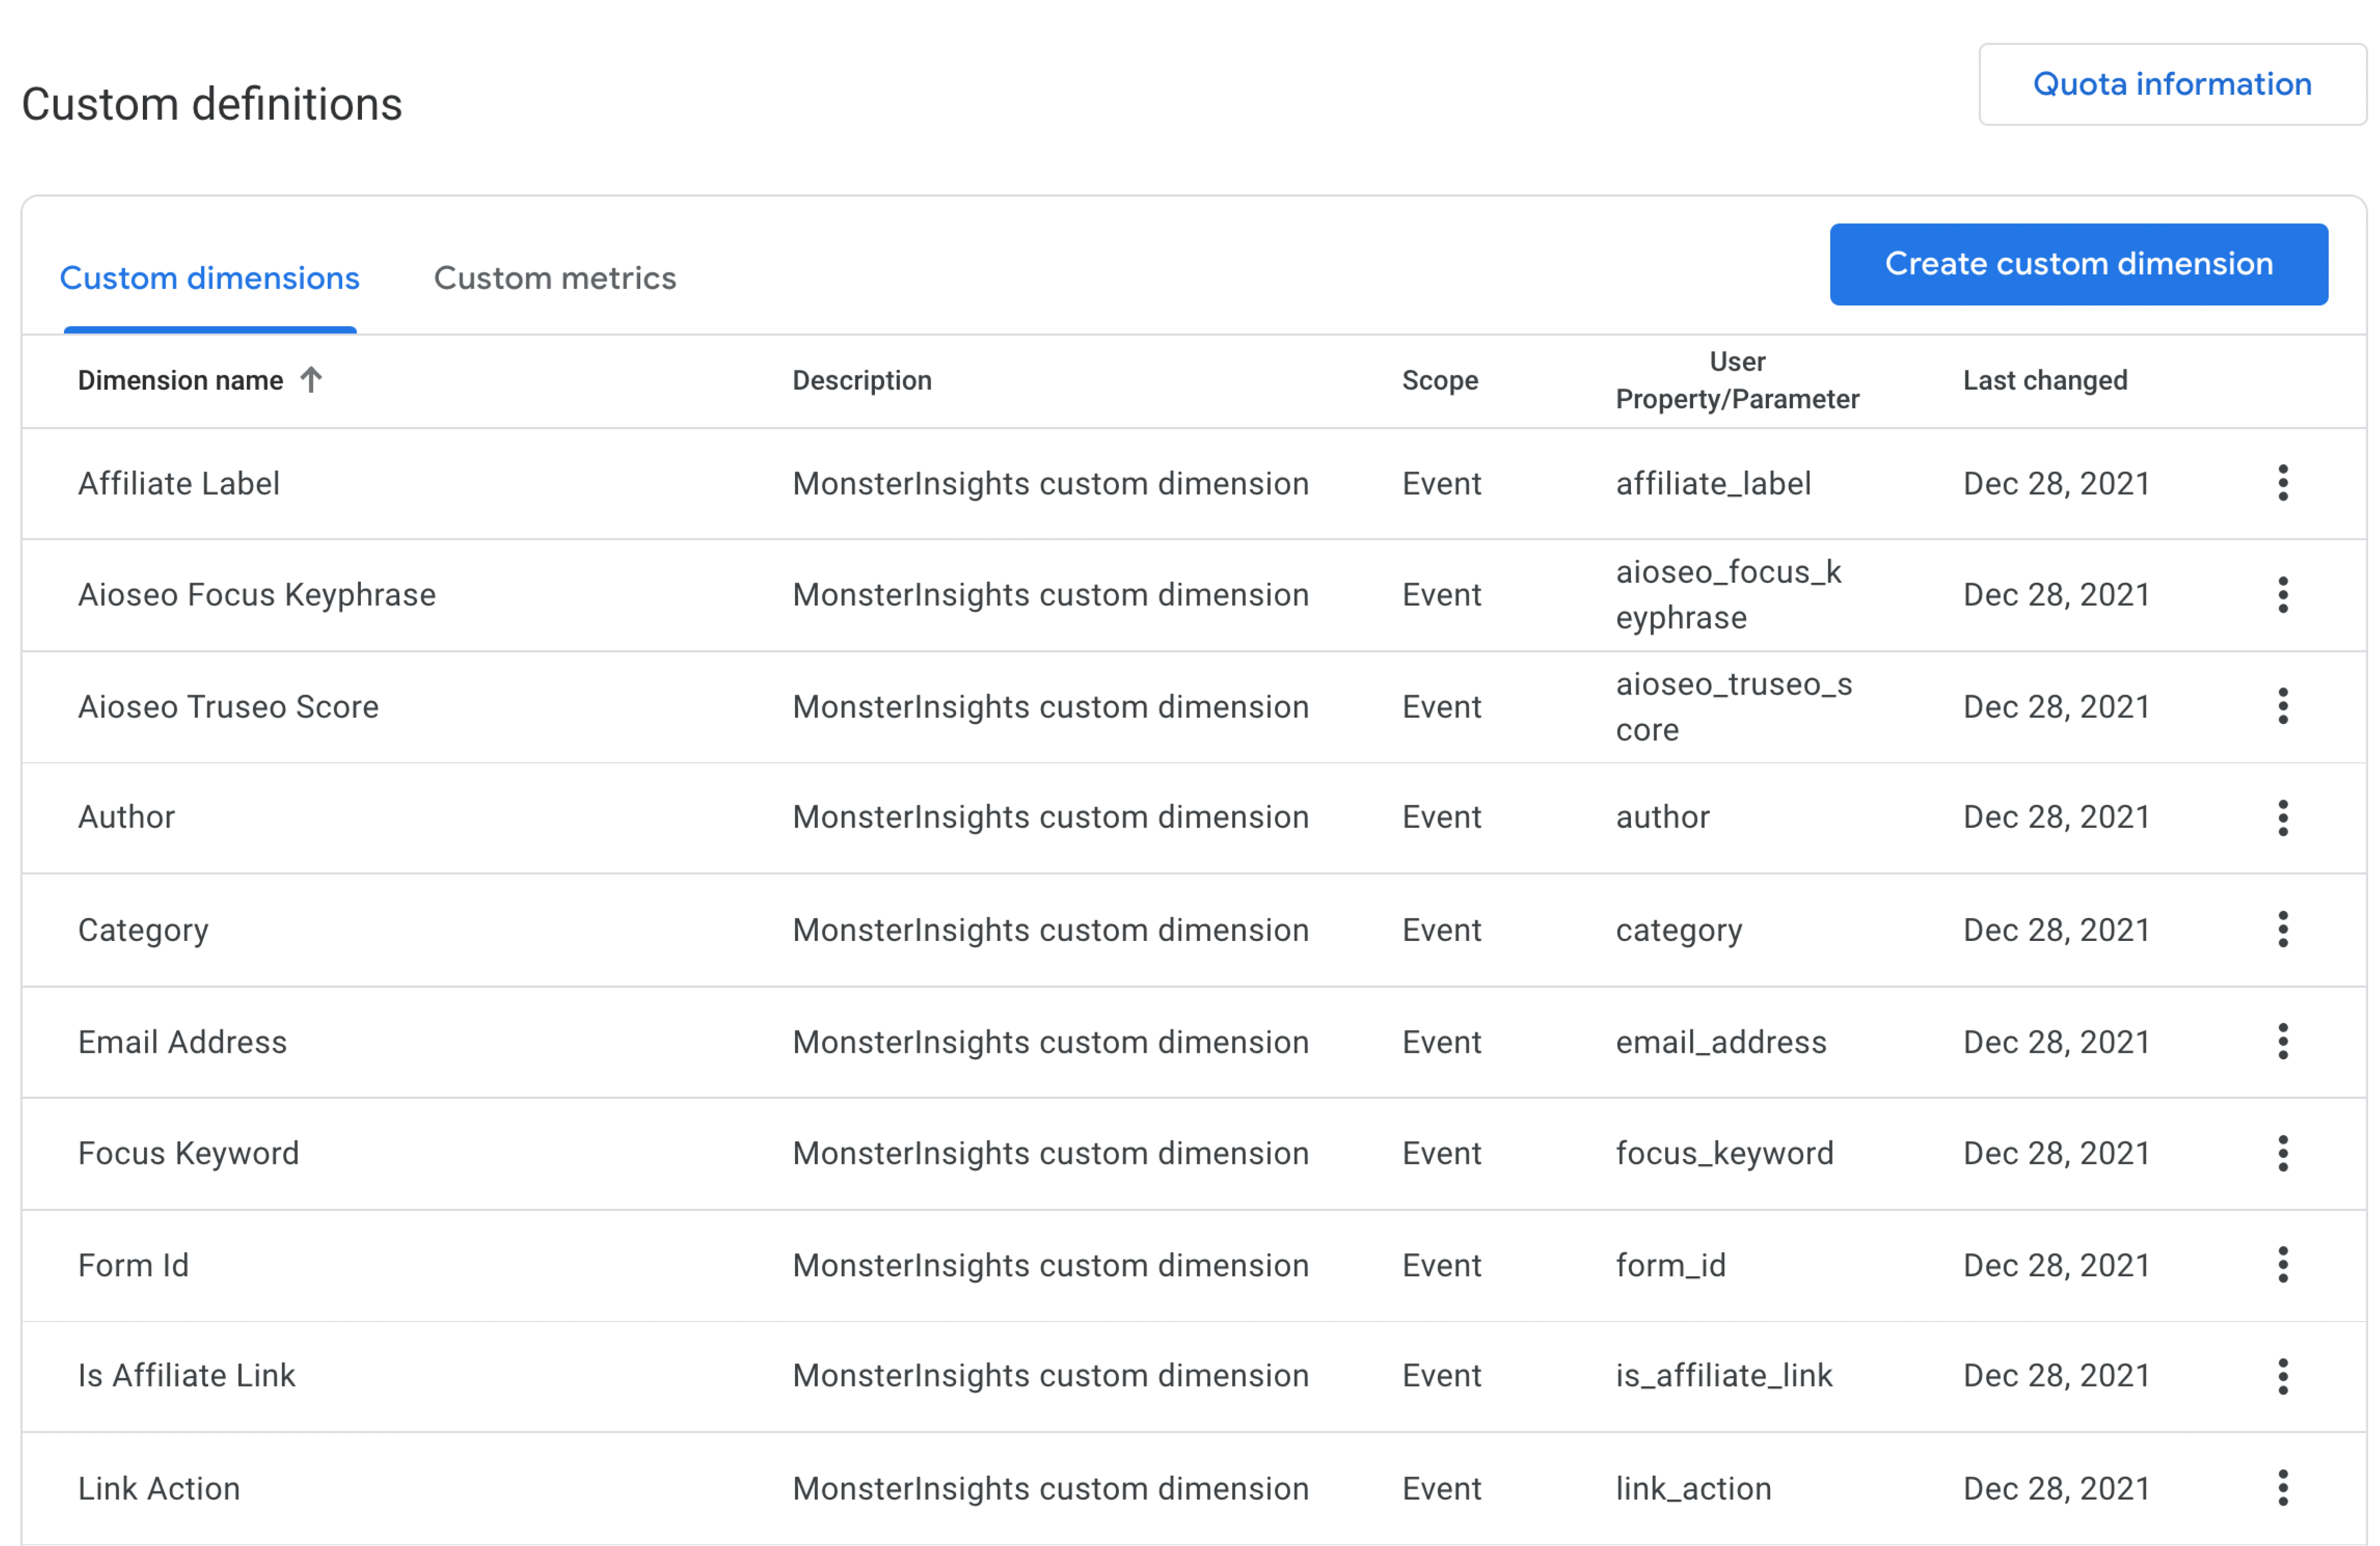Click the Scope column header
This screenshot has width=2380, height=1546.
(1439, 381)
